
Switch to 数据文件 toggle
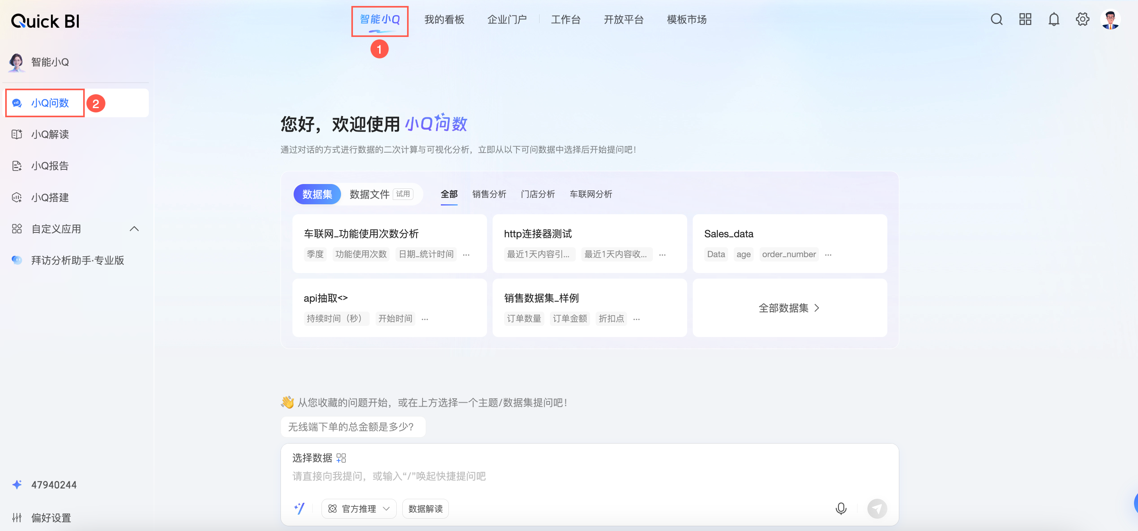[x=381, y=194]
